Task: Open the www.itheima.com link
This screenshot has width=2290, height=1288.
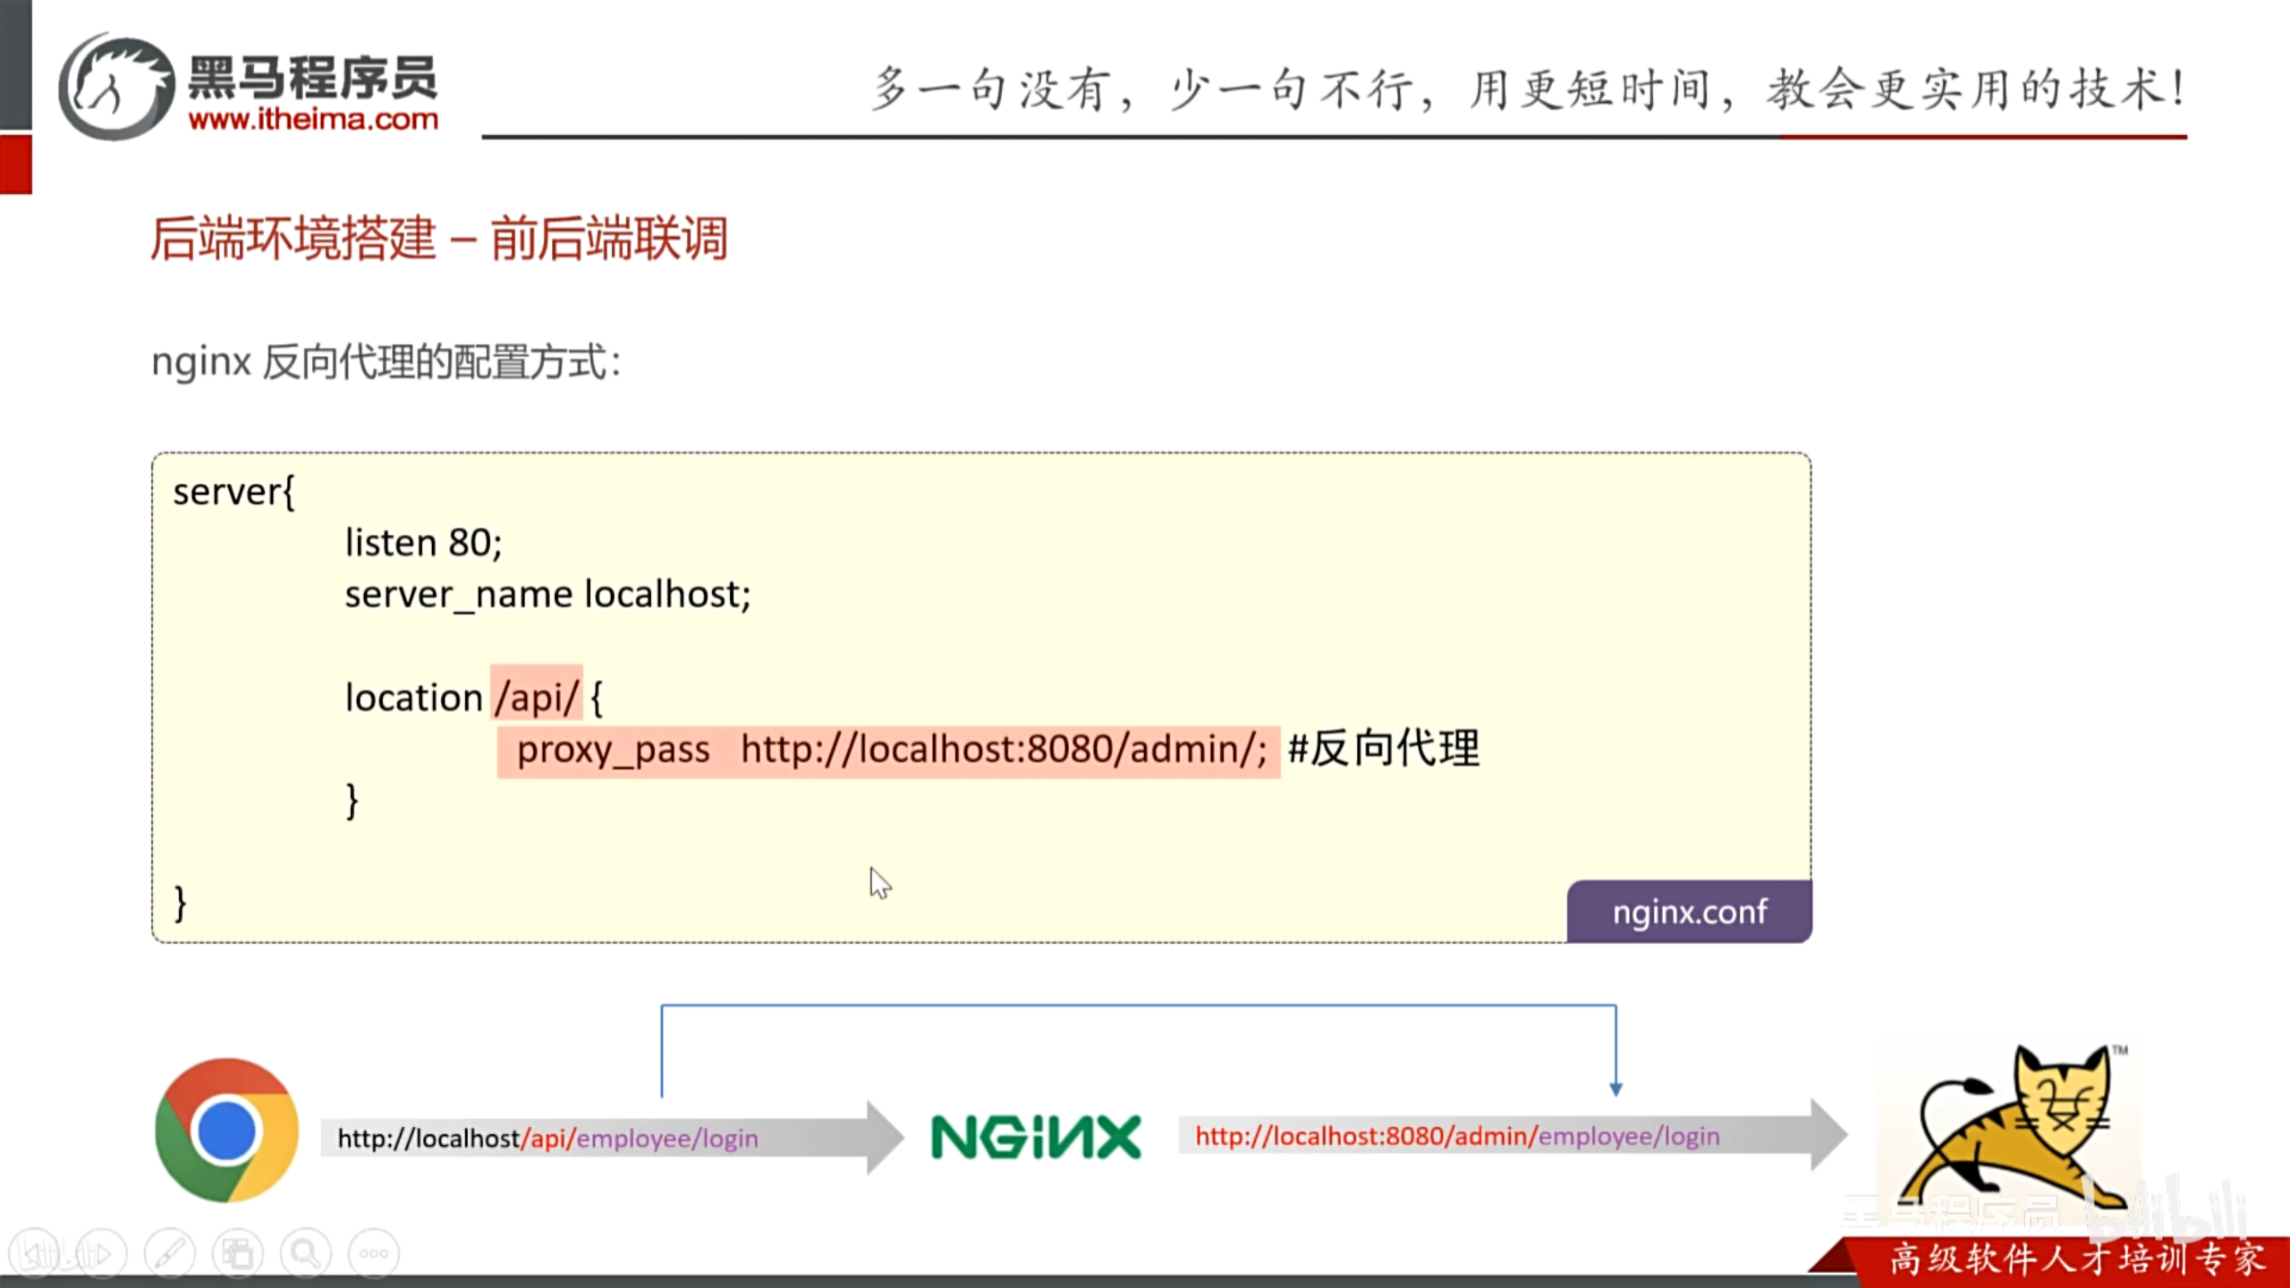Action: coord(313,119)
